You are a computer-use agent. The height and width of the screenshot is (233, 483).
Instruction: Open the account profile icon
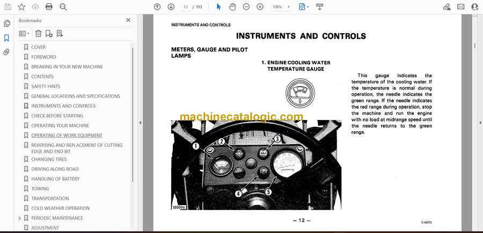pos(475,7)
